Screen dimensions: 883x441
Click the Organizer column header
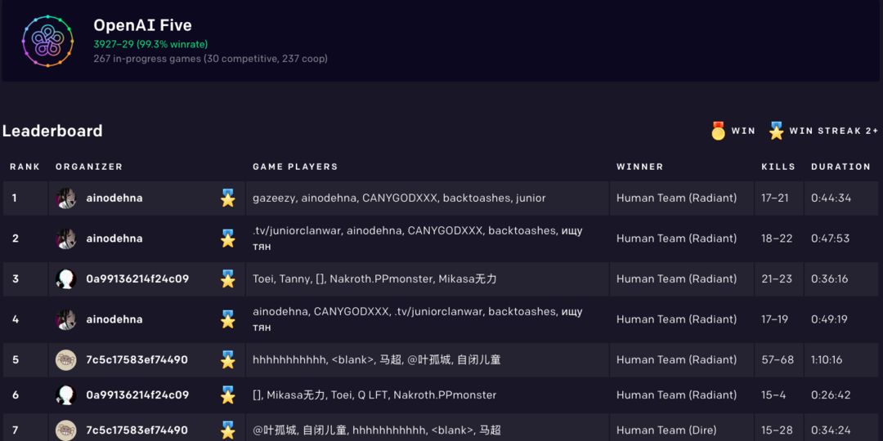point(89,167)
